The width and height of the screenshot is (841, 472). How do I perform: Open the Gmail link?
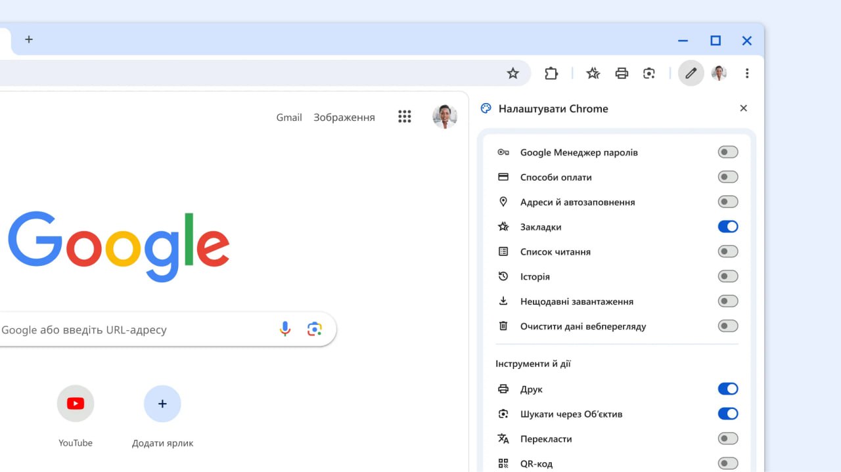click(289, 118)
